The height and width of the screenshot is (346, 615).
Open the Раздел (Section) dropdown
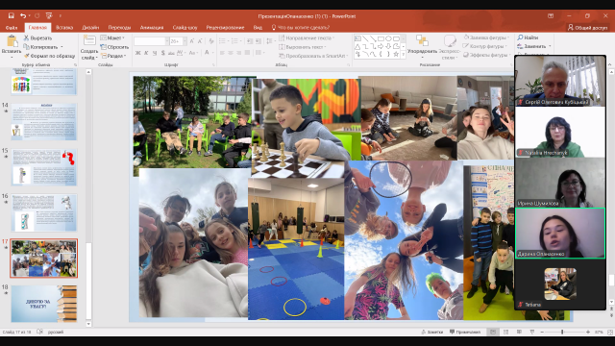[113, 56]
